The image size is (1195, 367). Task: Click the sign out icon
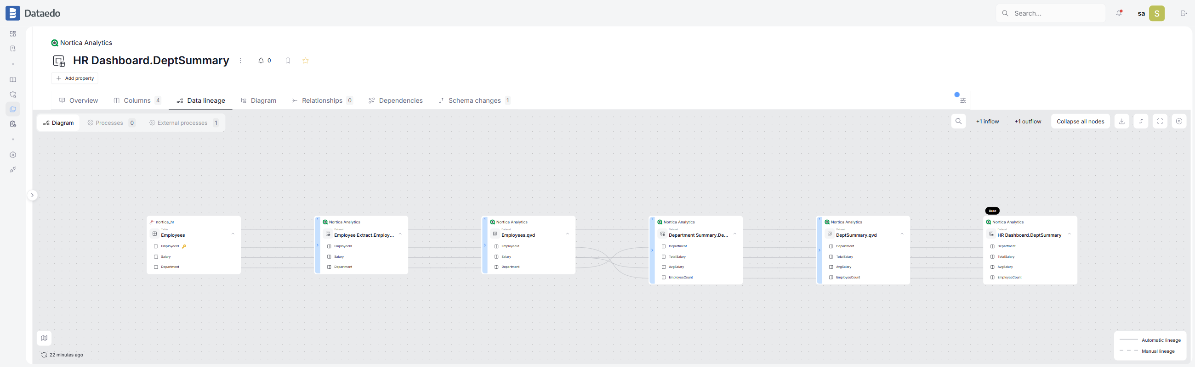1184,13
